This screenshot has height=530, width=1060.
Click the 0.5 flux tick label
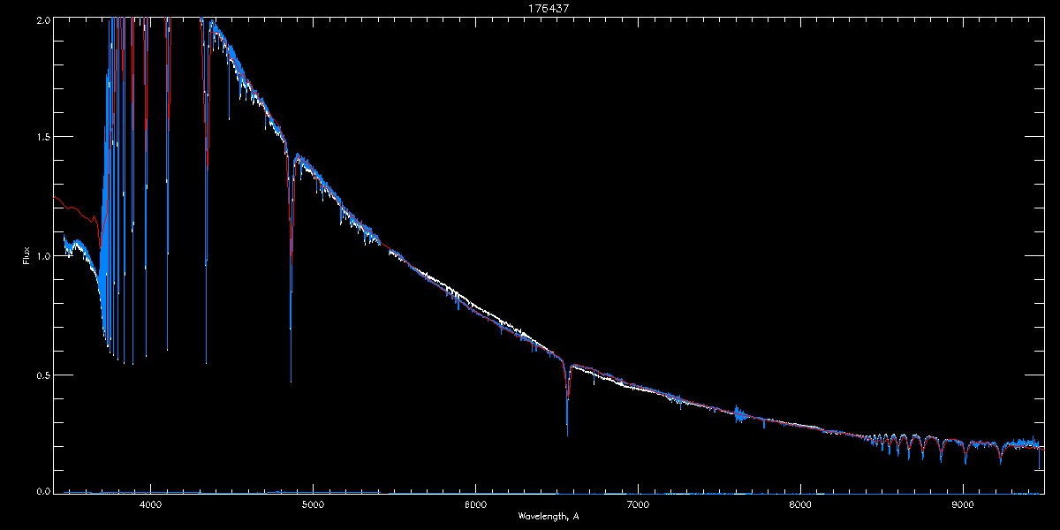[x=42, y=375]
